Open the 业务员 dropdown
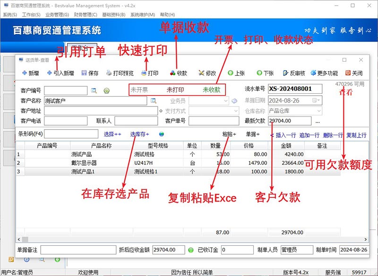The height and width of the screenshot is (276, 378). click(226, 101)
